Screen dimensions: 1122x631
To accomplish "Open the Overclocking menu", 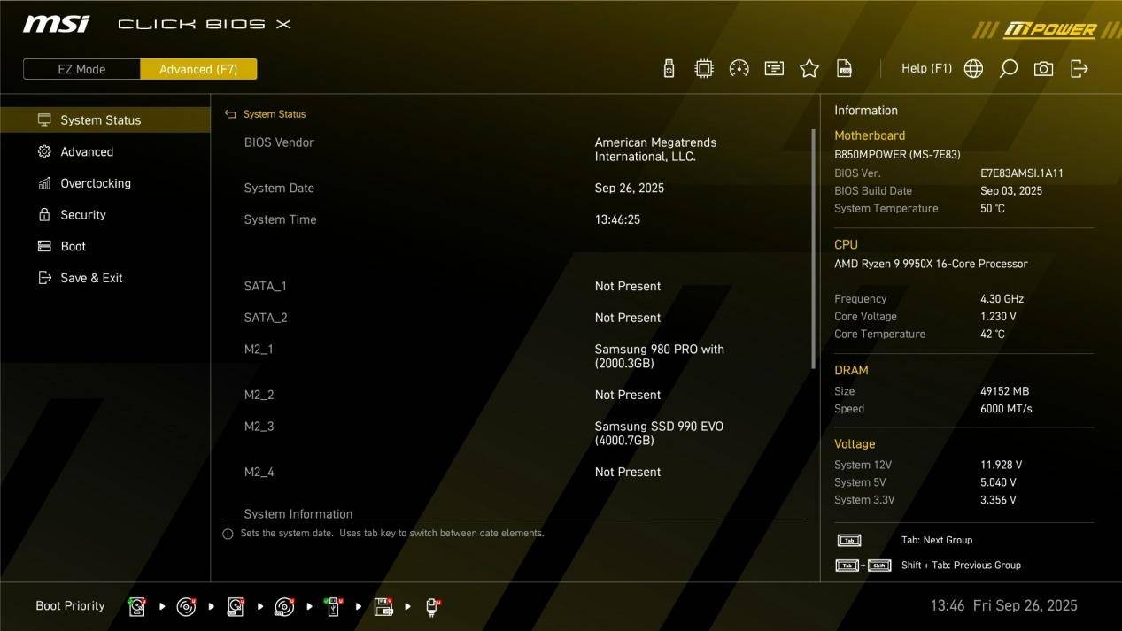I will click(96, 183).
